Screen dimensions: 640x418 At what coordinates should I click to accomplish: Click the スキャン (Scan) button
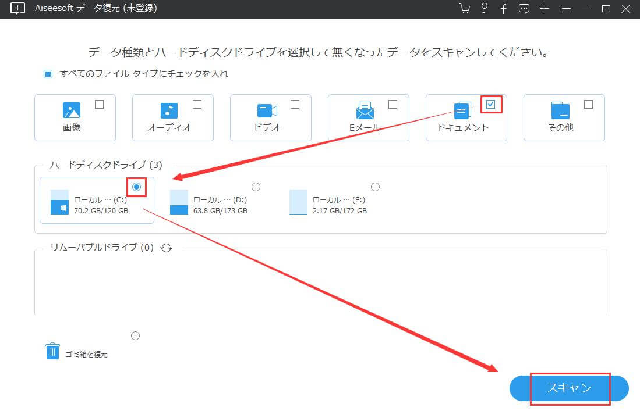(568, 388)
